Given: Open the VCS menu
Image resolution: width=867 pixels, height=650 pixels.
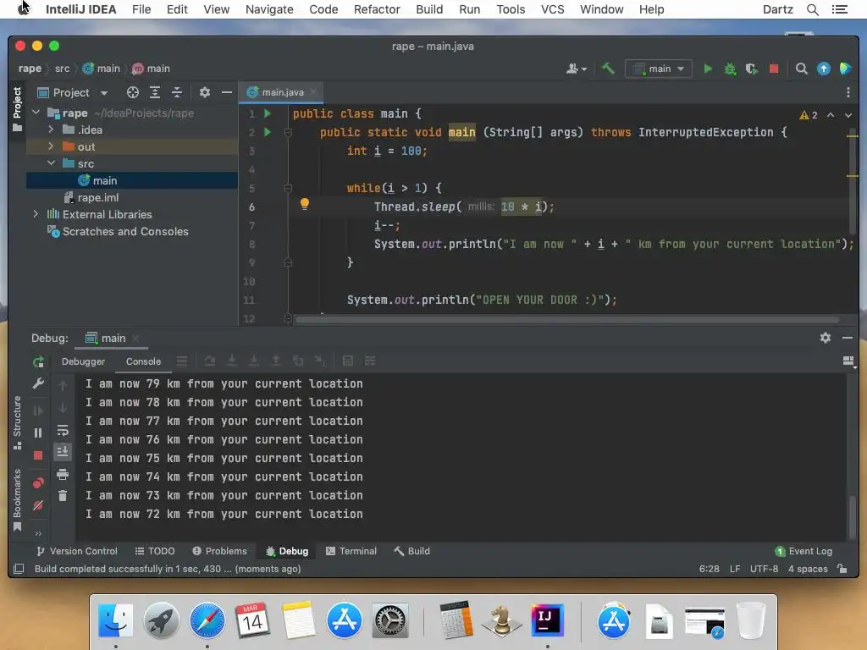Looking at the screenshot, I should [x=552, y=9].
